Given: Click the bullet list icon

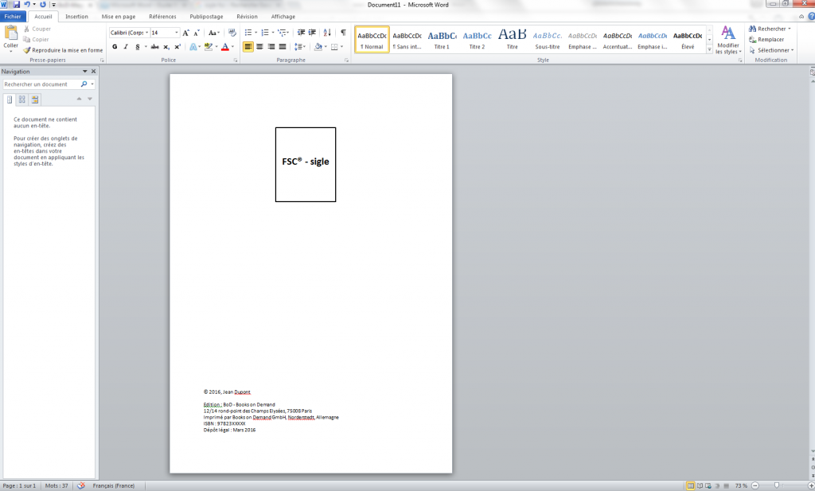Looking at the screenshot, I should [x=248, y=33].
